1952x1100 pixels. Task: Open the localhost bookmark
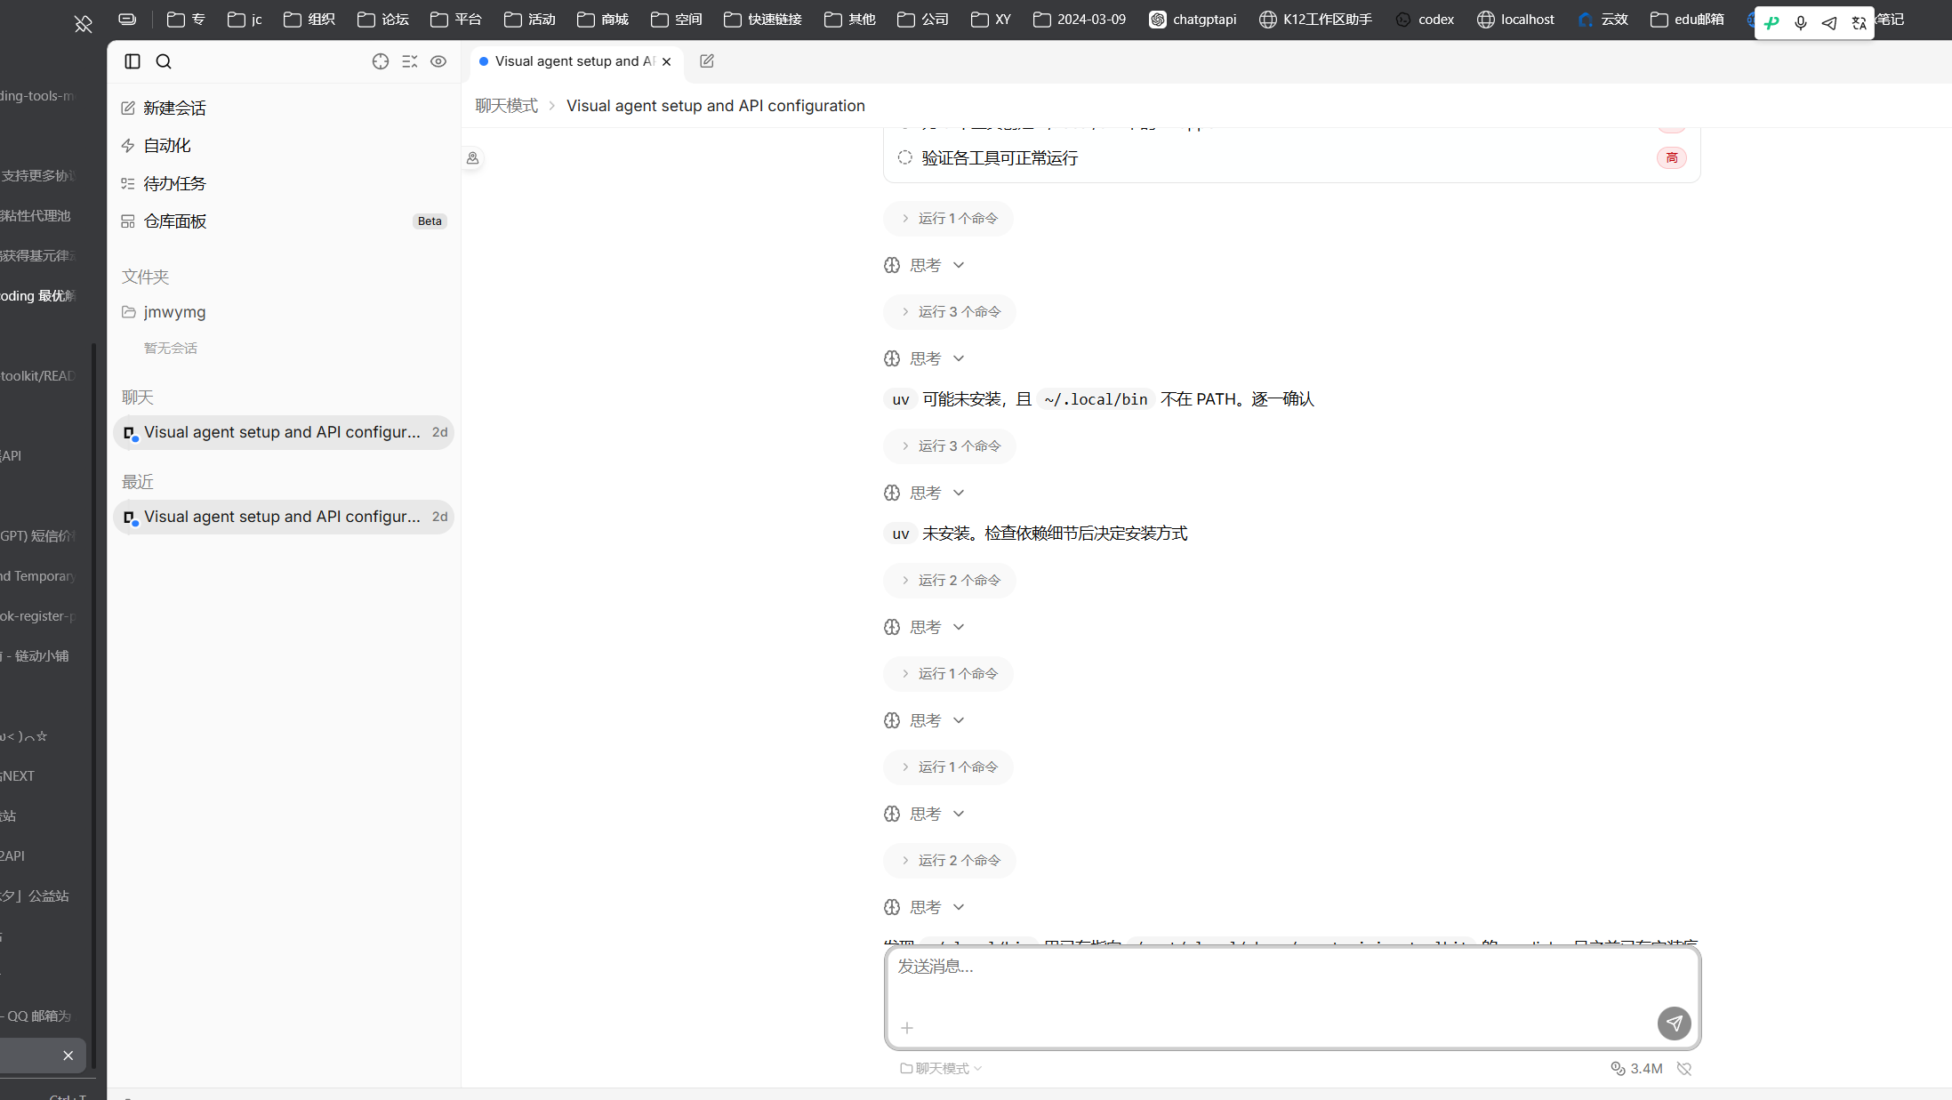pos(1516,20)
